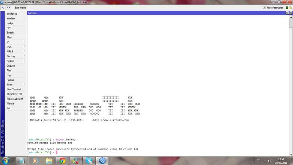Open Skype from taskbar

click(89, 161)
